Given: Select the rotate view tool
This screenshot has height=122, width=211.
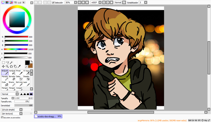Looking at the screenshot, I should click(x=11, y=66).
